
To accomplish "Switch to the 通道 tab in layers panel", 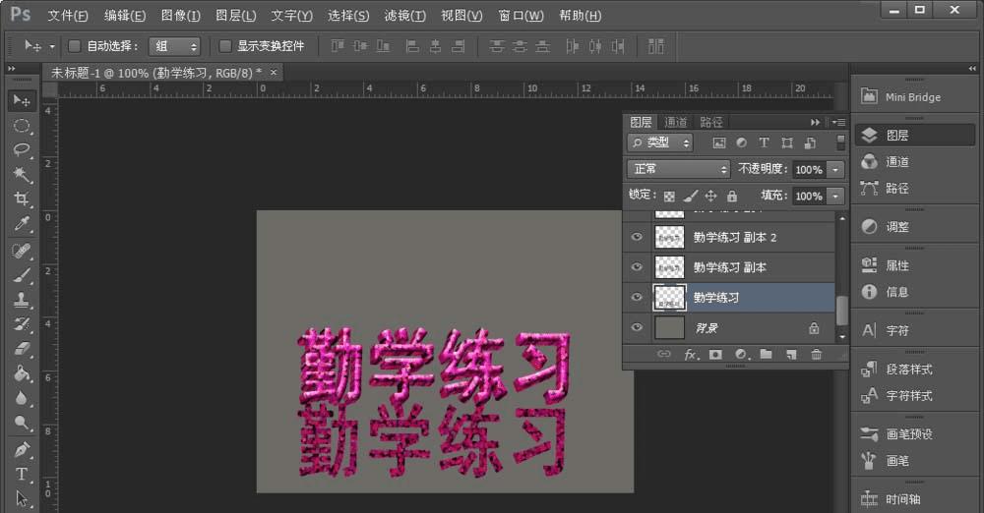I will pos(676,122).
